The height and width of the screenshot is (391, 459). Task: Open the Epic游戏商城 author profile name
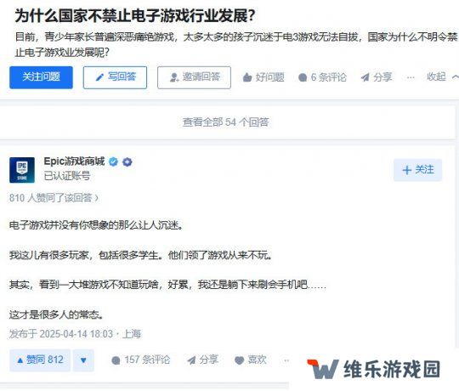74,161
